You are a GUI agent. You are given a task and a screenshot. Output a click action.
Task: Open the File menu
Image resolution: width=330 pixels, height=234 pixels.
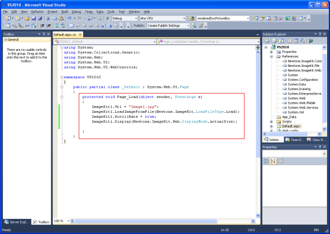click(5, 12)
